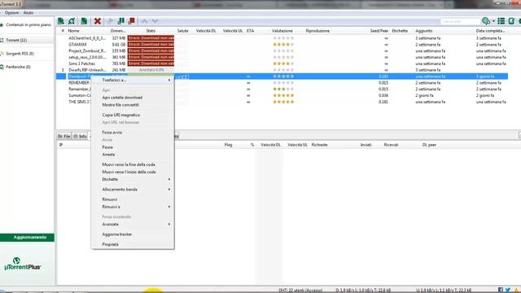Expand the Rimuovi e submenu

[x=133, y=207]
